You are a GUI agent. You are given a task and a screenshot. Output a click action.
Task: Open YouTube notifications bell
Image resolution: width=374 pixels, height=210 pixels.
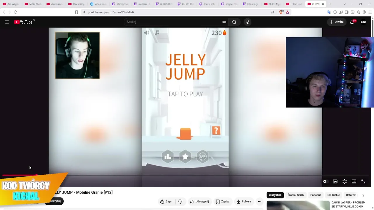pyautogui.click(x=352, y=22)
